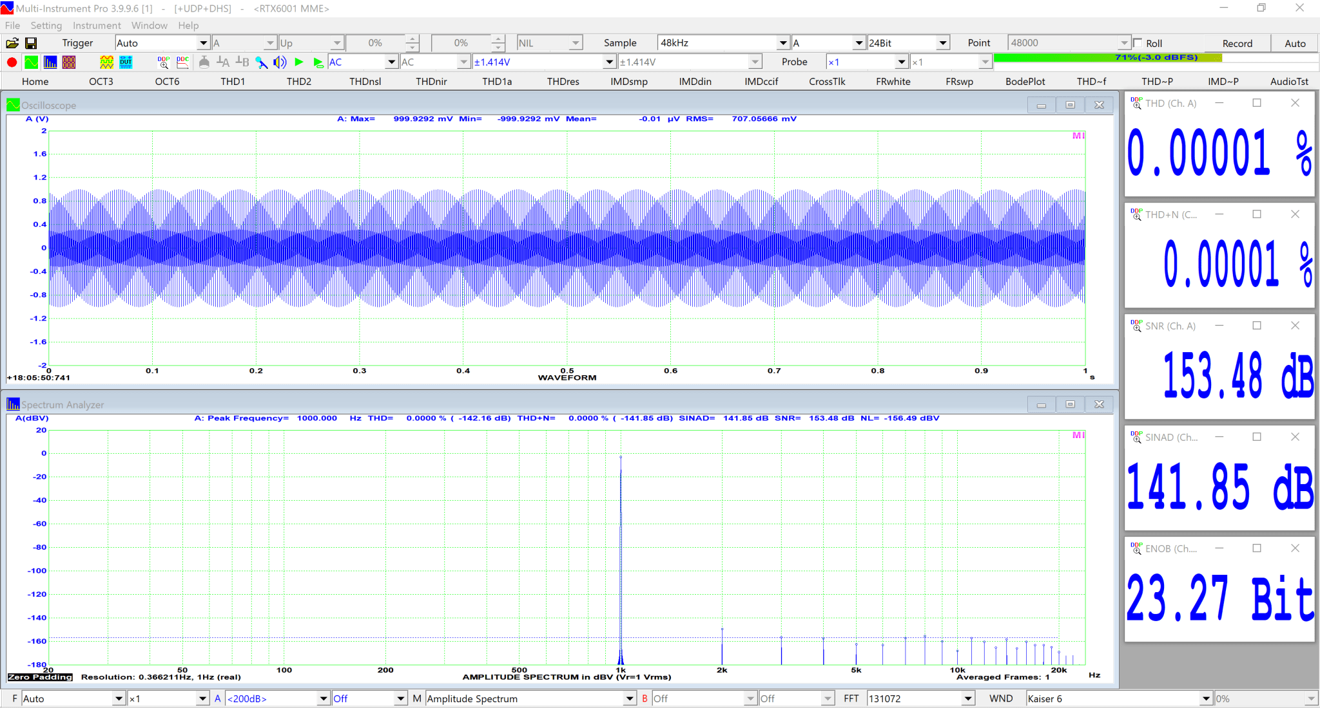Click the channel A zeroing icon
1320x708 pixels.
(x=223, y=62)
